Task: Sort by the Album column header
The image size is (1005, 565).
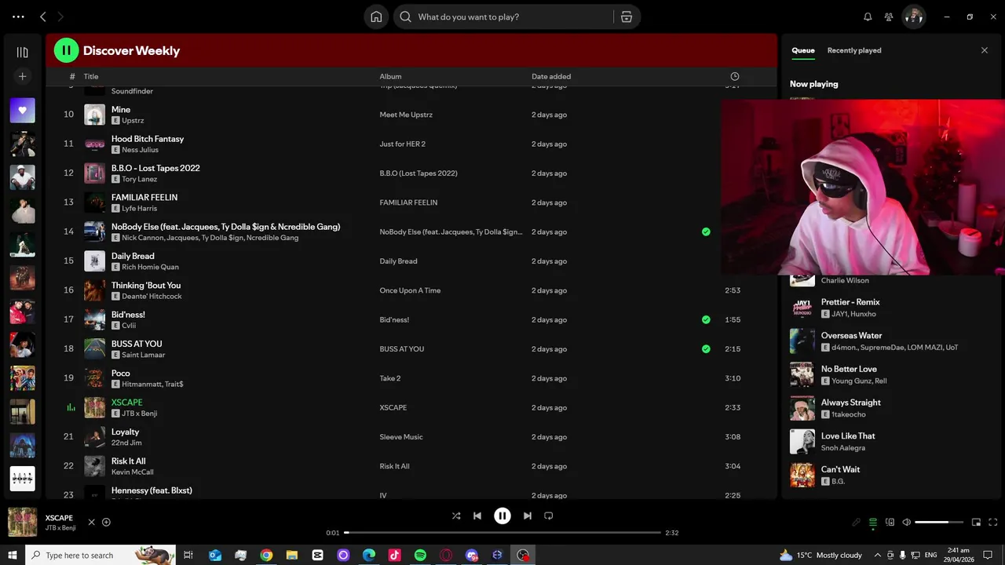Action: (390, 76)
